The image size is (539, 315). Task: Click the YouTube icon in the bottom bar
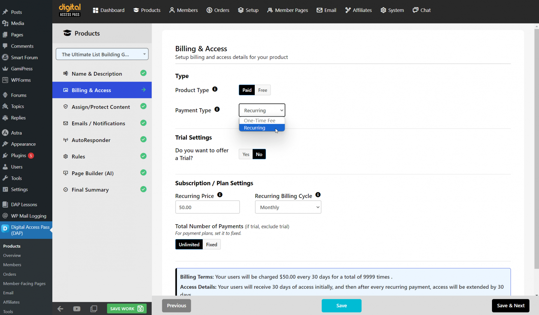pos(77,309)
